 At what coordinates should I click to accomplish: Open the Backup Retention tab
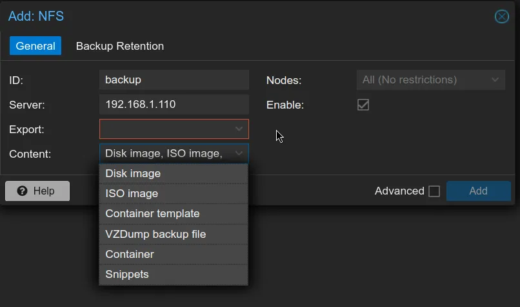[x=120, y=46]
